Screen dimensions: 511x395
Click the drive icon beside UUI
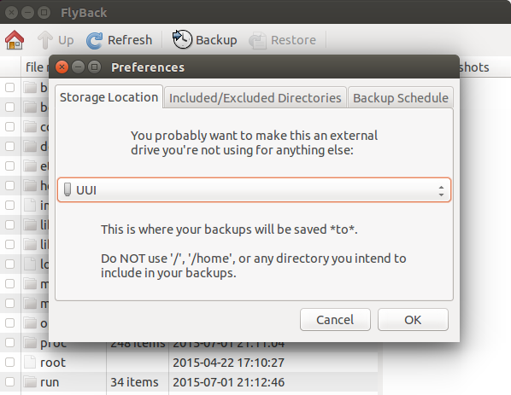(x=68, y=189)
